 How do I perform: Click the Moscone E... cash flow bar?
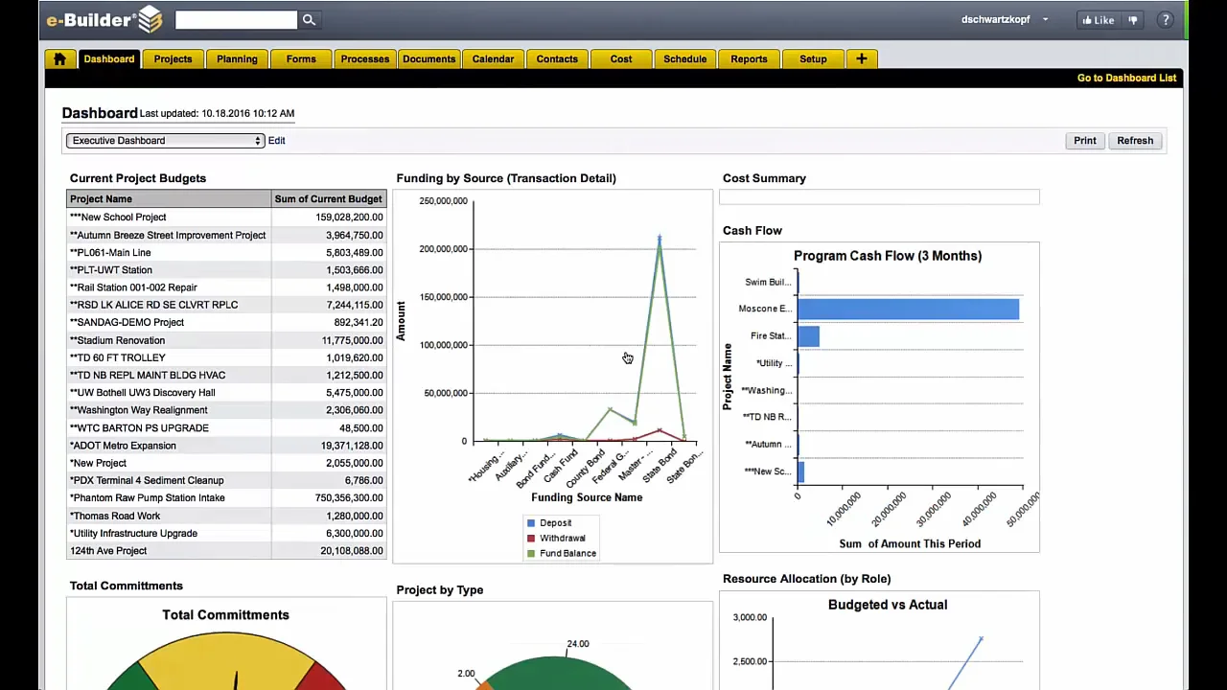(908, 309)
